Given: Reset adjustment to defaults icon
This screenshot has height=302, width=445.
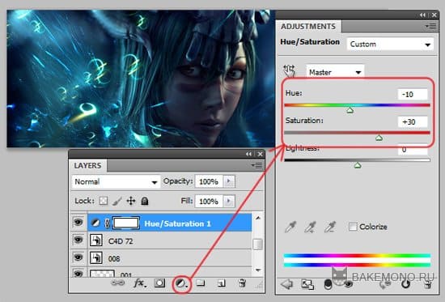Looking at the screenshot, I should [x=406, y=284].
